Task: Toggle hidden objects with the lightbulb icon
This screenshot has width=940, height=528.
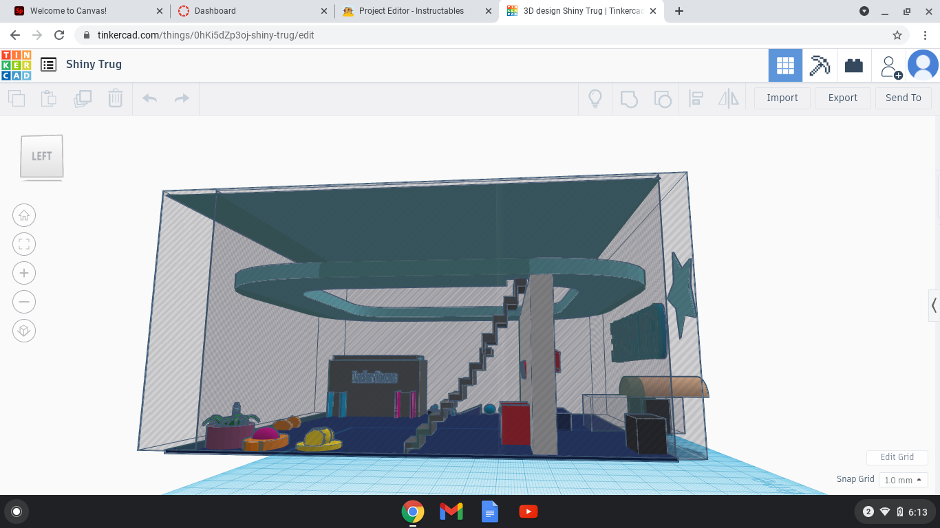Action: [595, 98]
